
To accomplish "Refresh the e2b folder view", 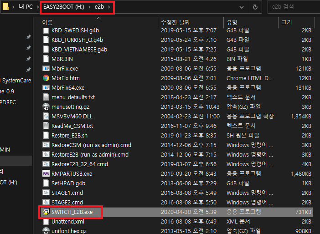I will pos(255,7).
